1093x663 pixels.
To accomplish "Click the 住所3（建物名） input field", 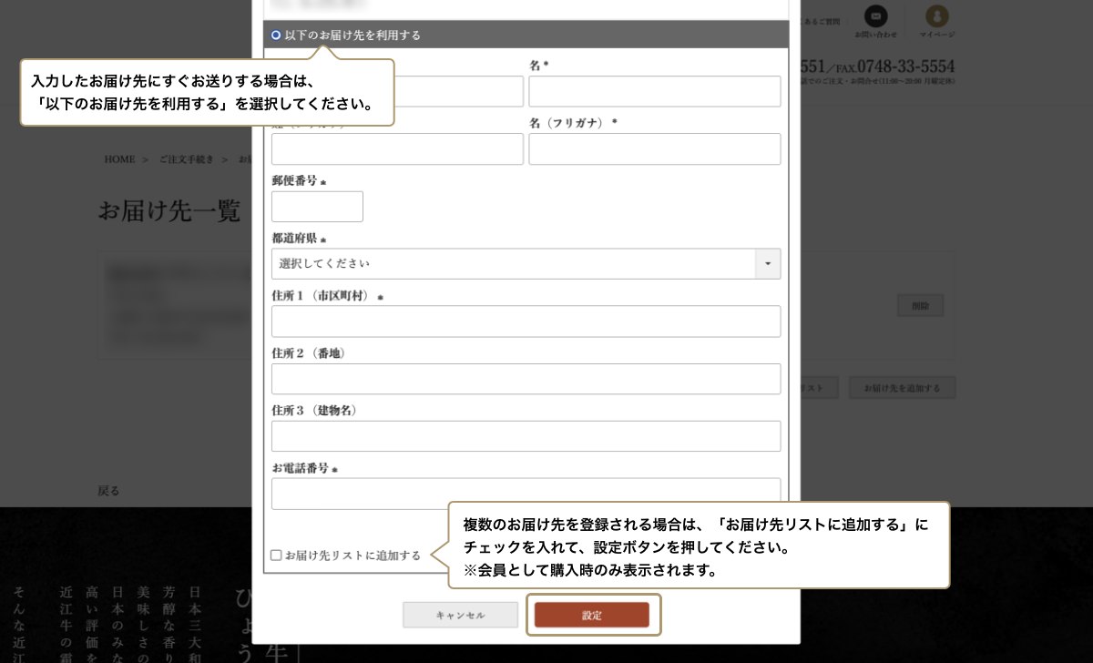I will 526,435.
